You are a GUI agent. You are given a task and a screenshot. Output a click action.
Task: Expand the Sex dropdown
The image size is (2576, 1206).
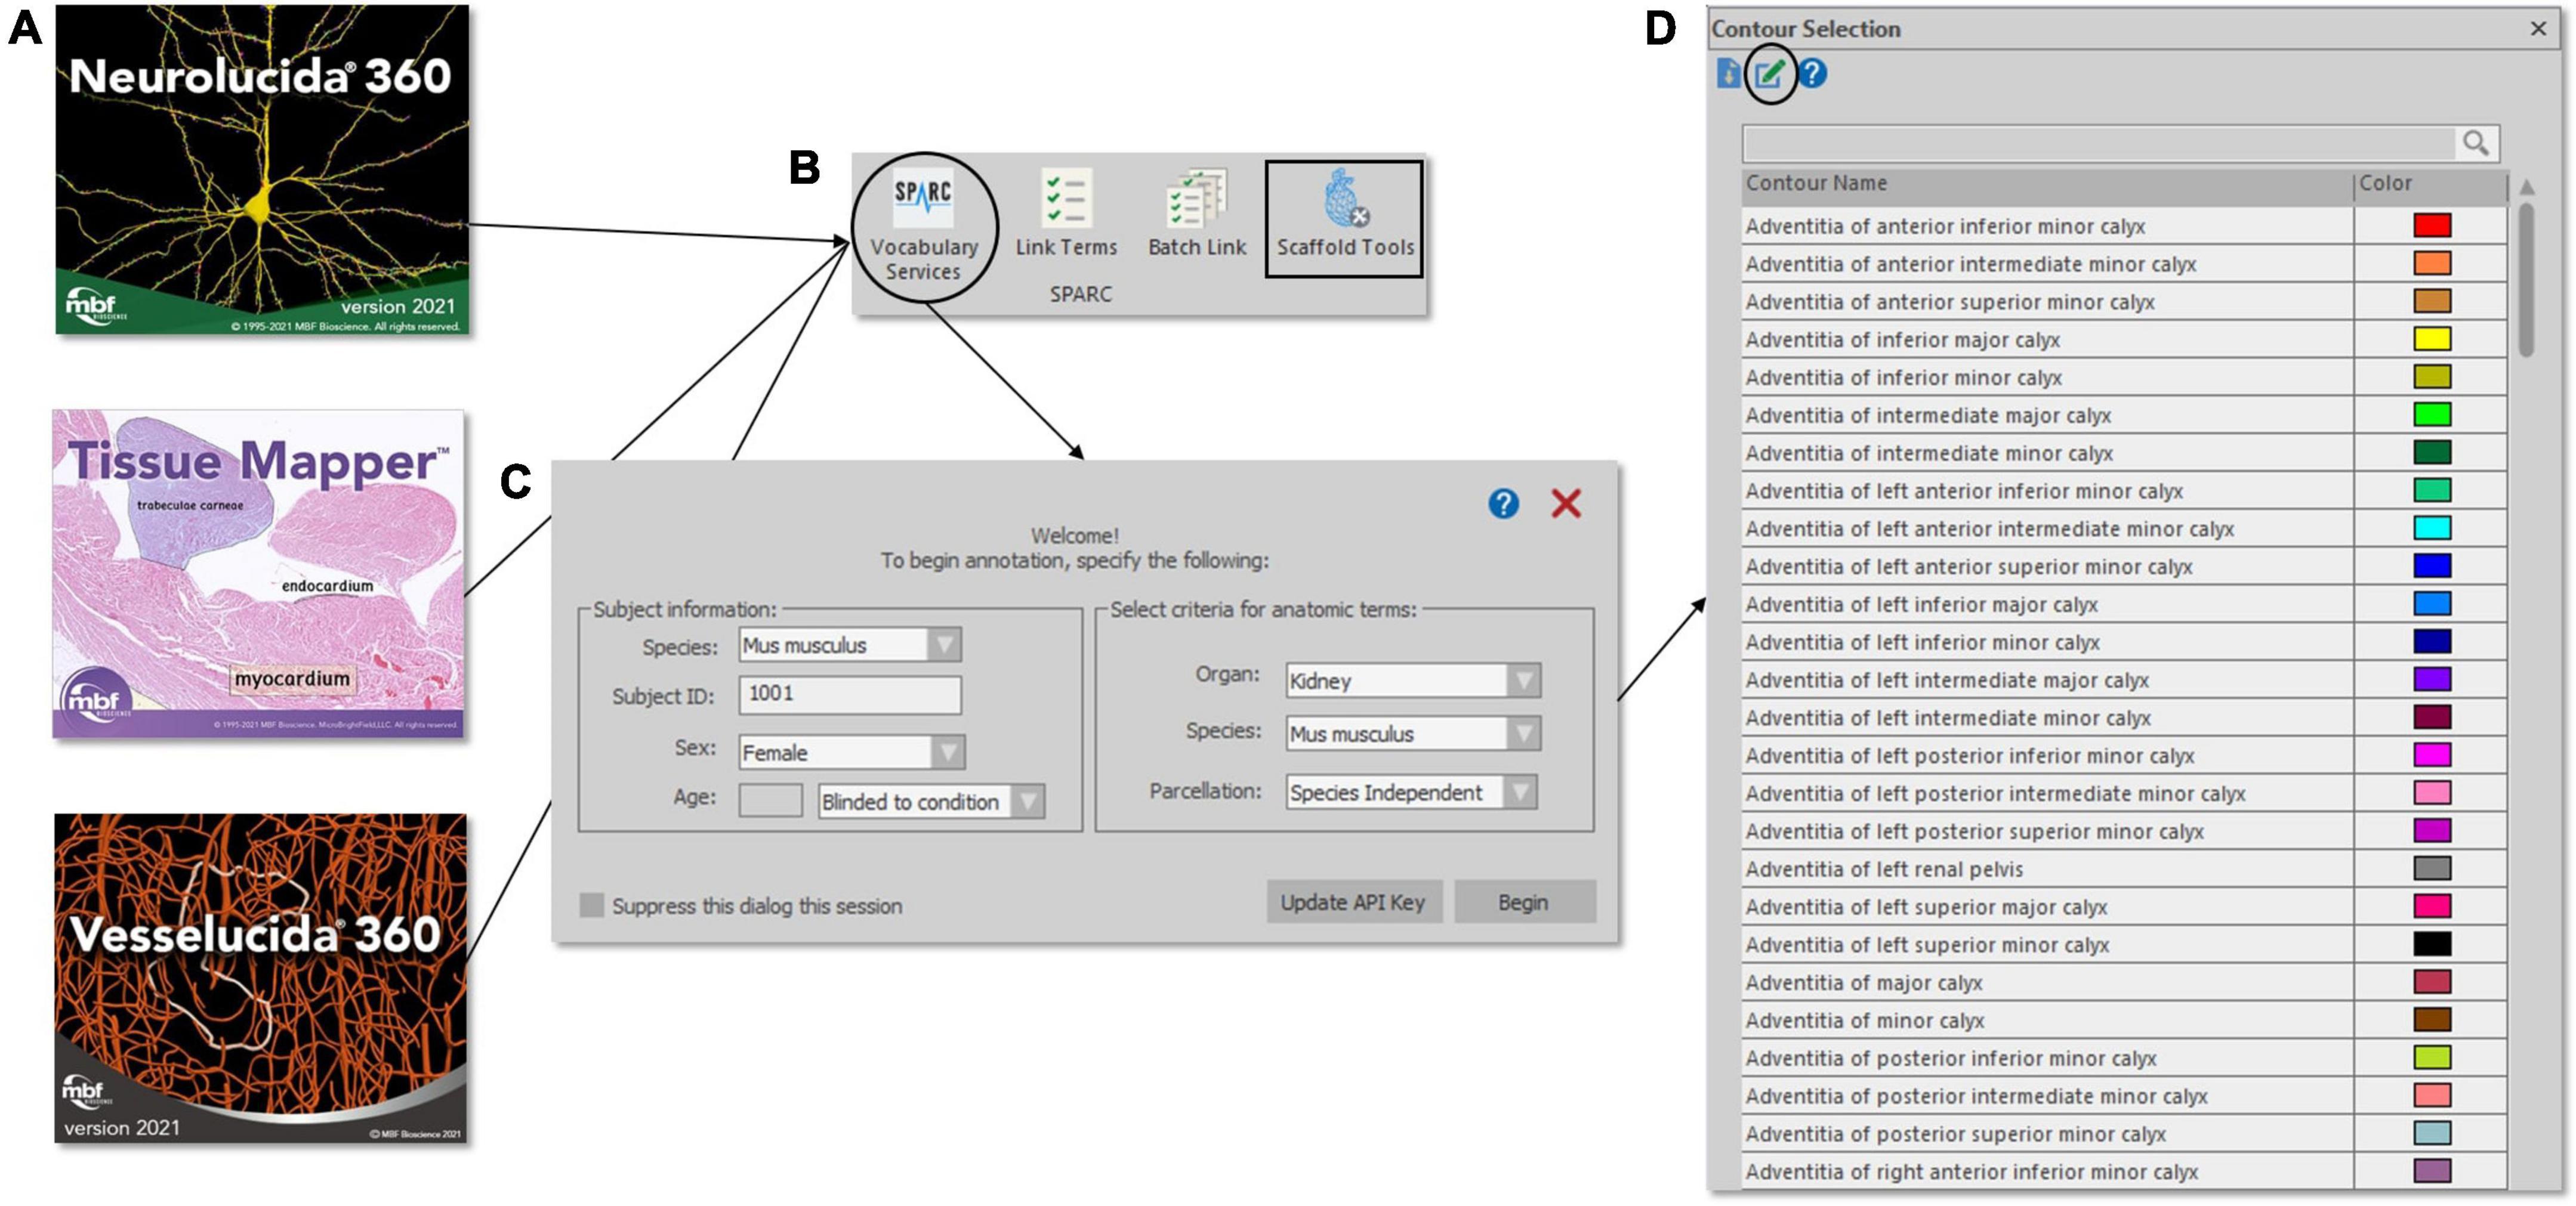click(947, 752)
